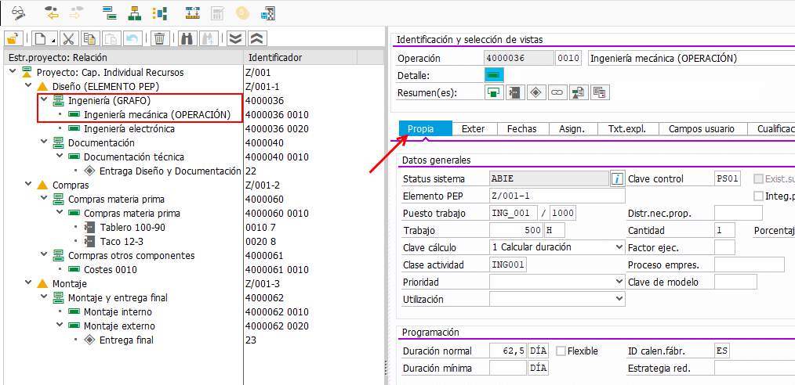
Task: Click the open project folder icon
Action: (x=13, y=38)
